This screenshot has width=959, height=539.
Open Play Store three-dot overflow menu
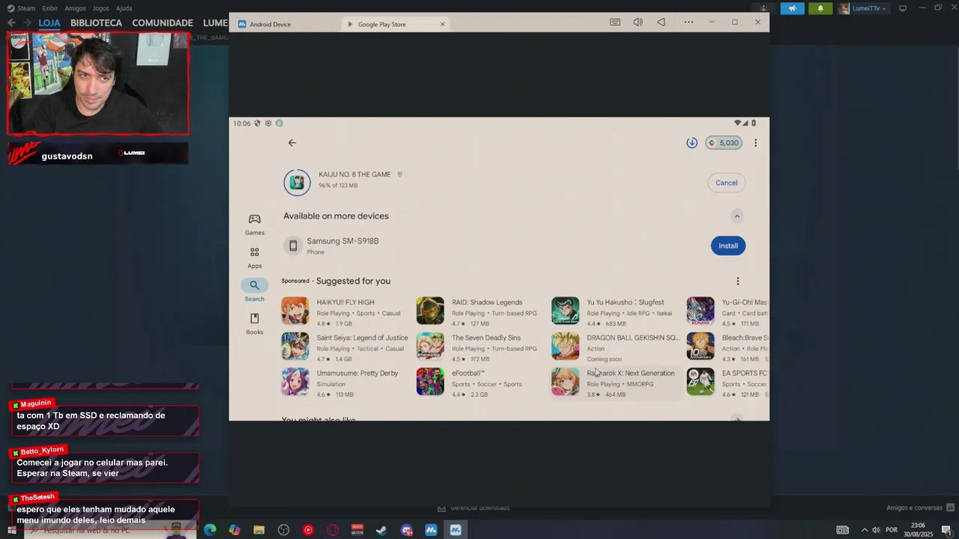pos(755,143)
